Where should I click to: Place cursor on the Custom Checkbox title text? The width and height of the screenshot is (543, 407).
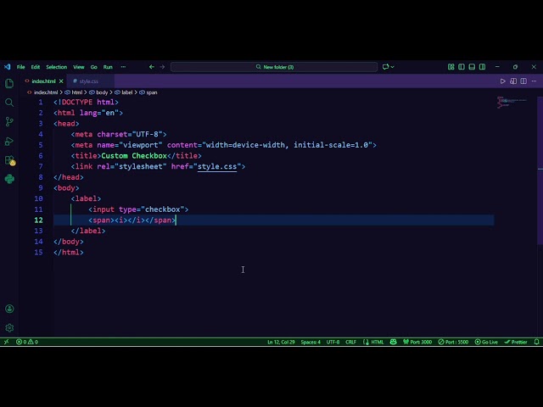134,156
